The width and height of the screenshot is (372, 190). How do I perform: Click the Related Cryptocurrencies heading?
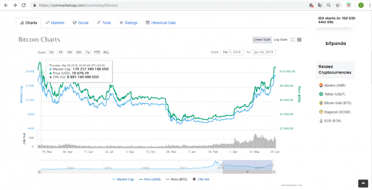click(x=335, y=70)
